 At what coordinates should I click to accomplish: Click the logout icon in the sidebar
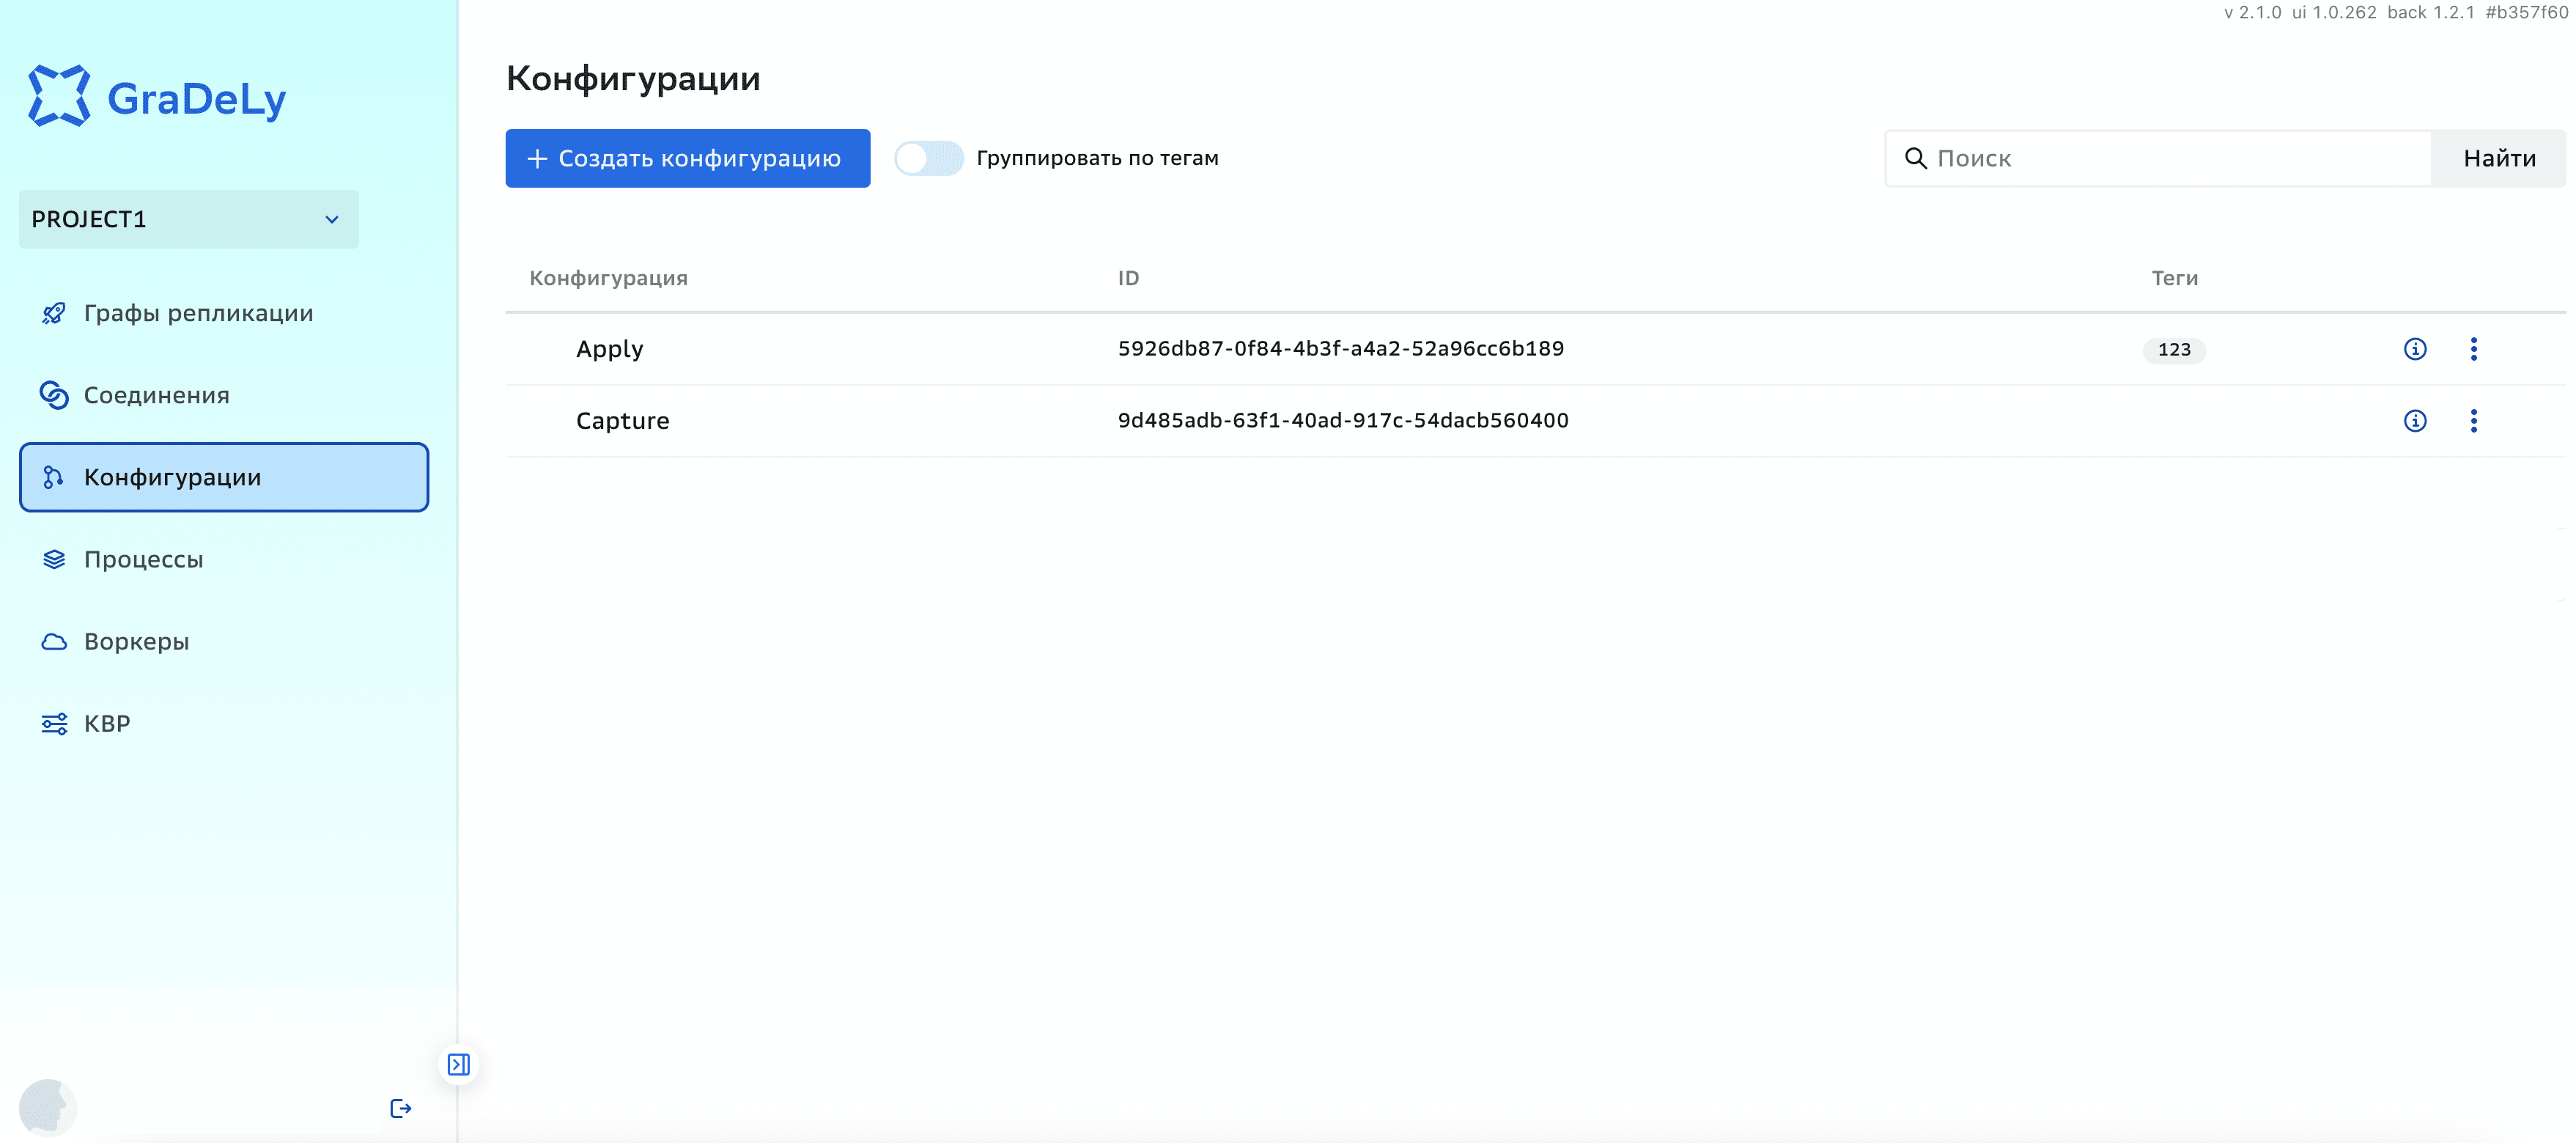click(x=400, y=1108)
